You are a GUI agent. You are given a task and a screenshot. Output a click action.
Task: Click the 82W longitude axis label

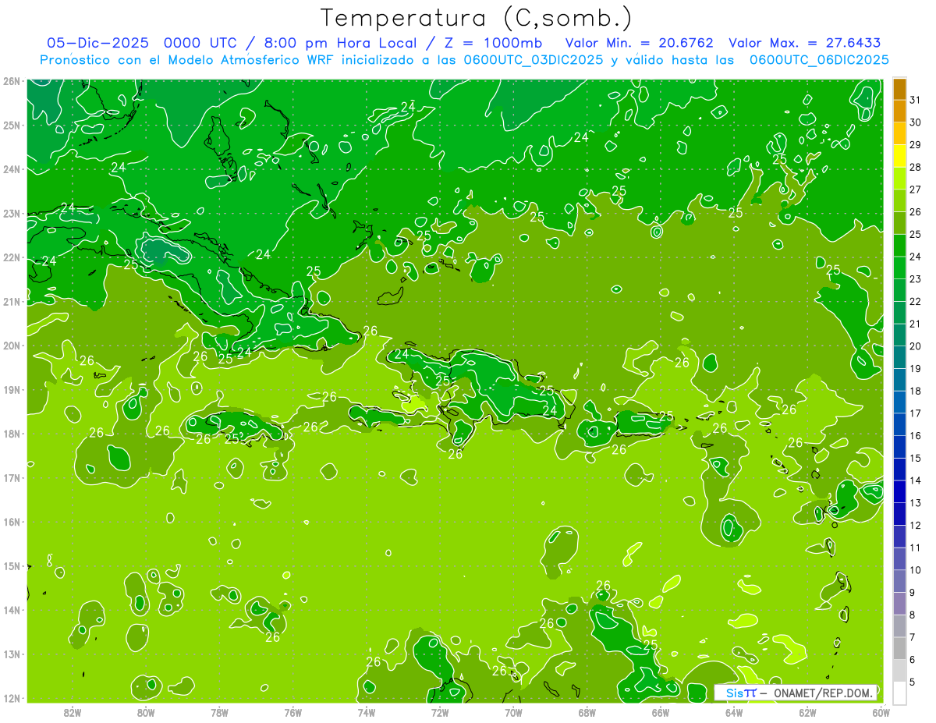(73, 711)
